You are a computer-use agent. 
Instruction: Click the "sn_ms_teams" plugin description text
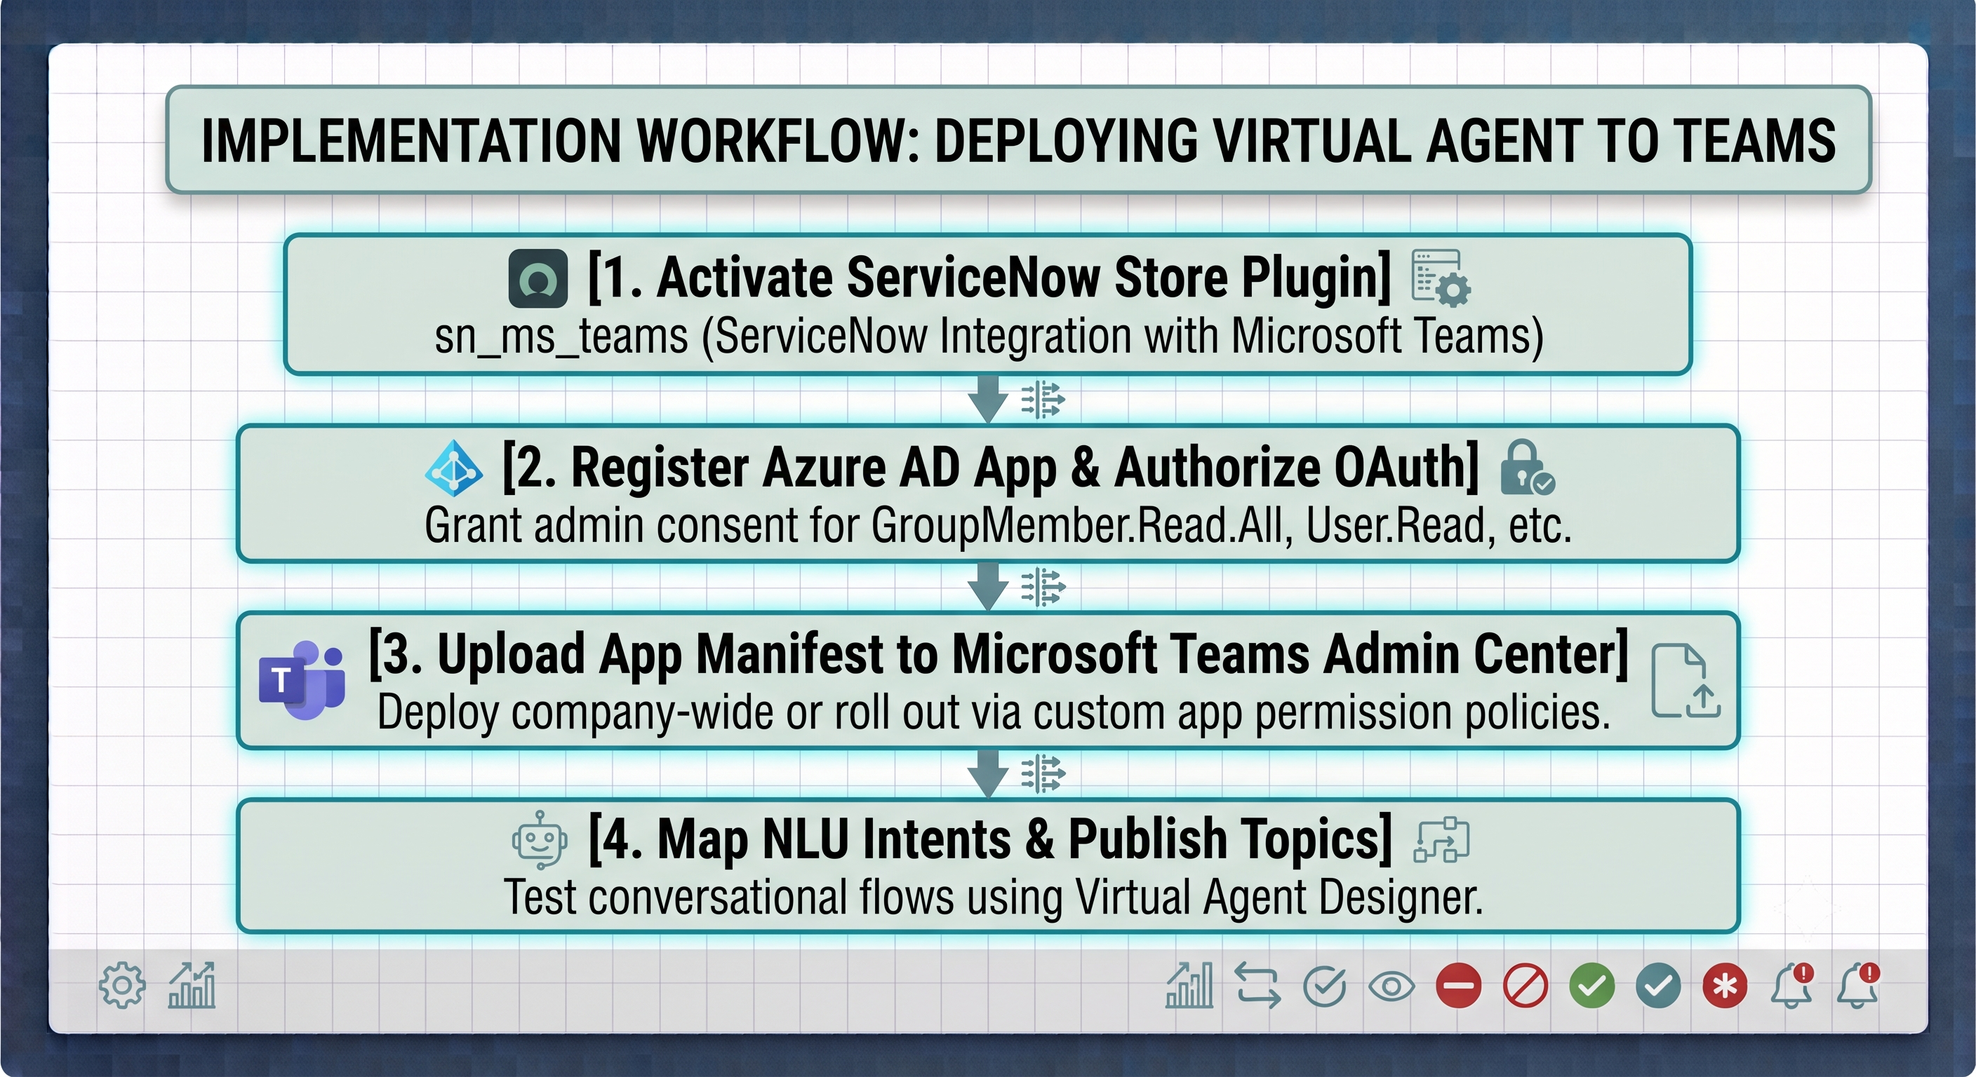pos(989,337)
